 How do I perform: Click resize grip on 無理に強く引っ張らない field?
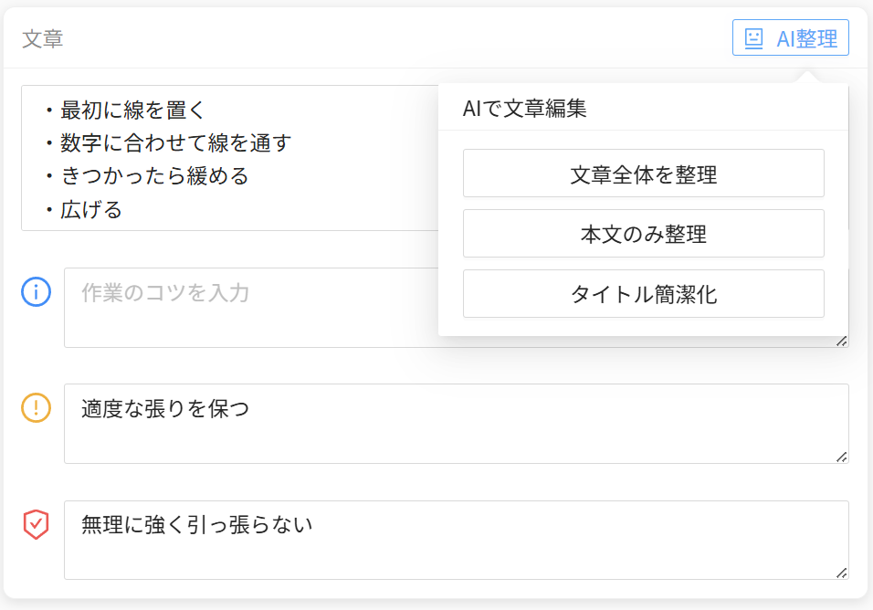(841, 573)
